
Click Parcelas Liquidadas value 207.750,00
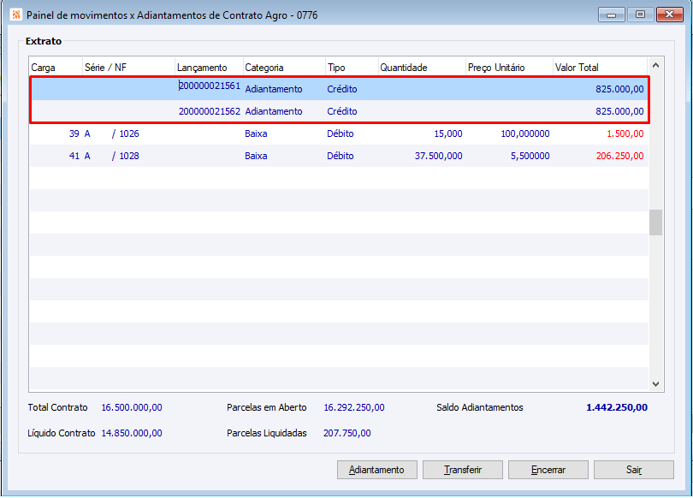(x=347, y=433)
